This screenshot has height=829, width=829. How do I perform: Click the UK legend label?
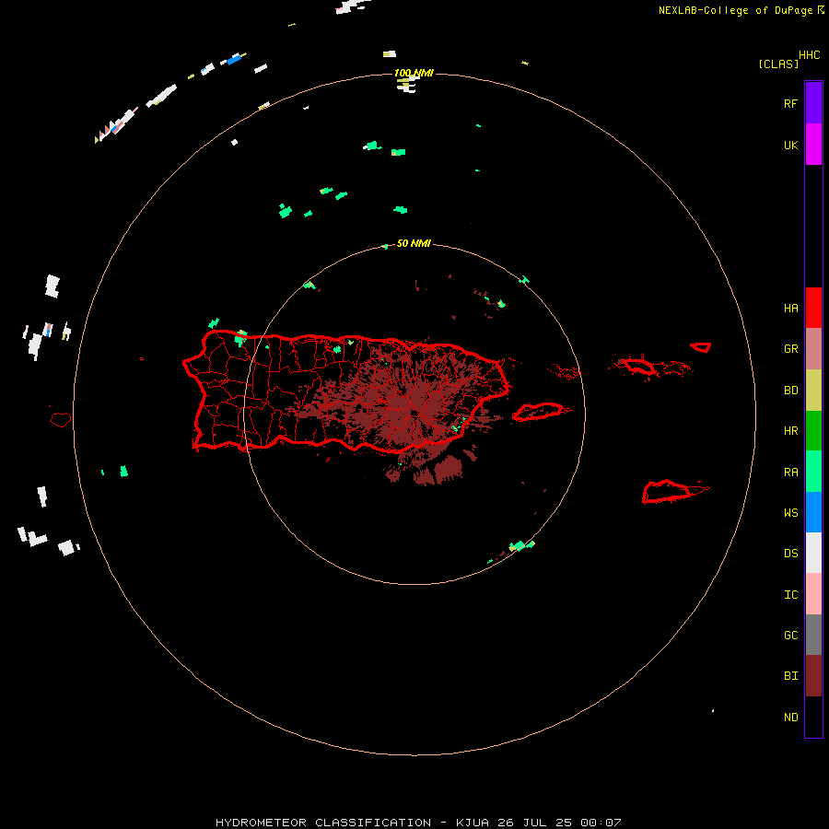790,145
